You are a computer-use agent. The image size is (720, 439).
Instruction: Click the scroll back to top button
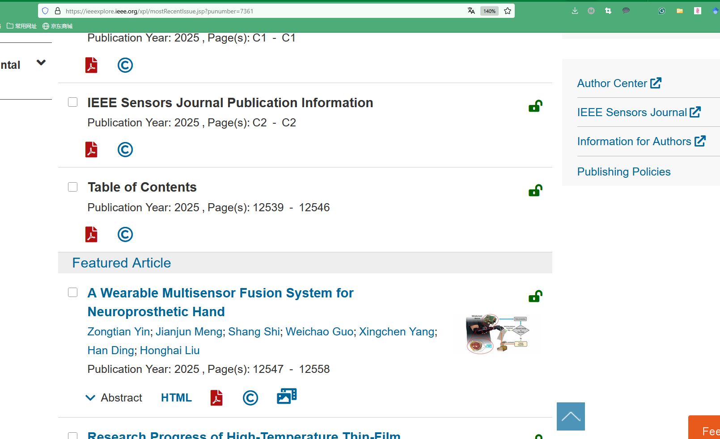coord(571,416)
